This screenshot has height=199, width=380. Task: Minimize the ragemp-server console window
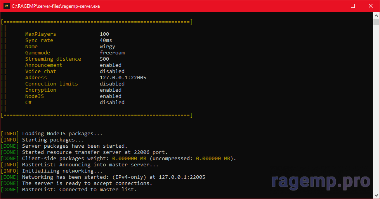coord(335,6)
